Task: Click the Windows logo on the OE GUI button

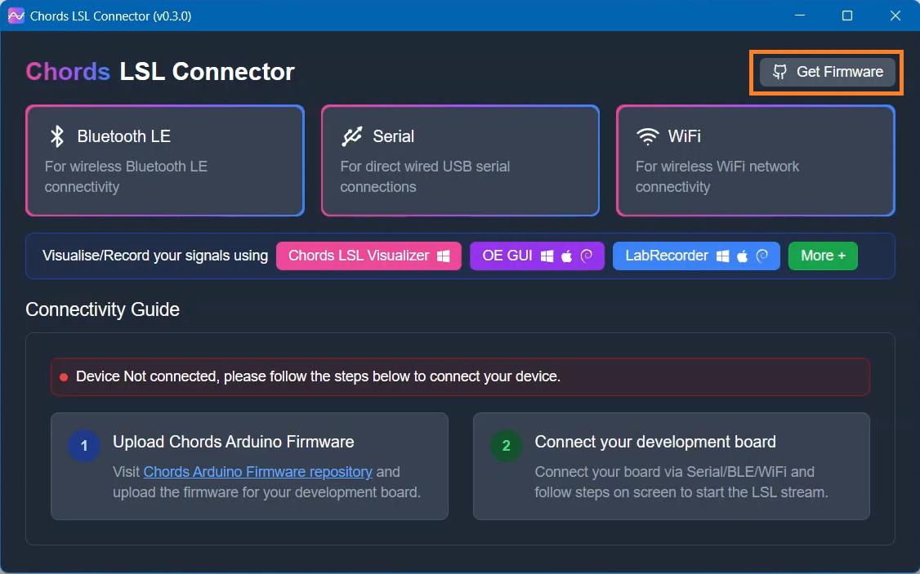Action: [x=547, y=256]
